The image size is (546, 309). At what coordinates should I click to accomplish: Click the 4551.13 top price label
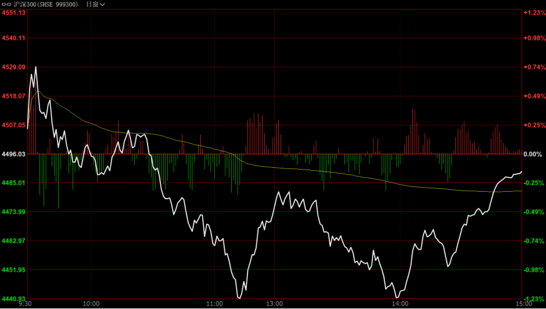click(x=14, y=13)
